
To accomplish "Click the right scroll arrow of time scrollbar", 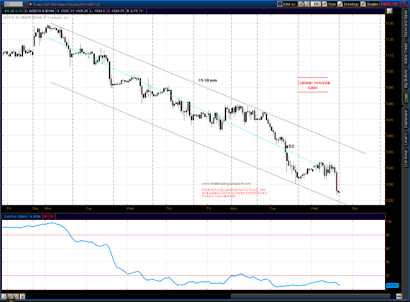I will [x=393, y=296].
